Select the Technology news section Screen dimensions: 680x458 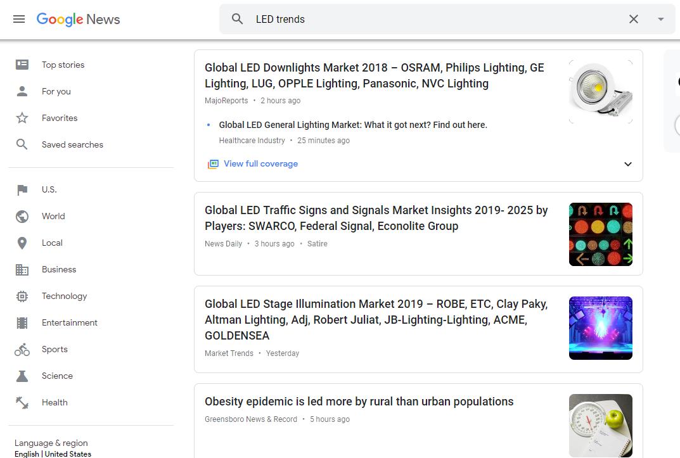(x=64, y=296)
